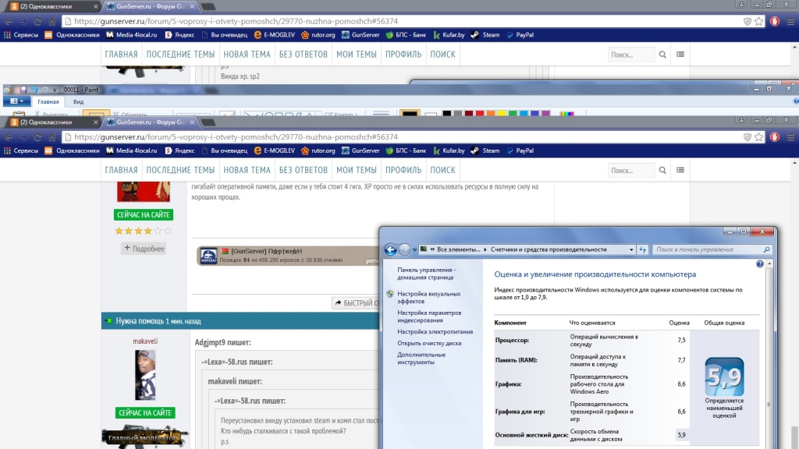
Task: Click the Save icon in Paint title bar
Action: coord(23,90)
